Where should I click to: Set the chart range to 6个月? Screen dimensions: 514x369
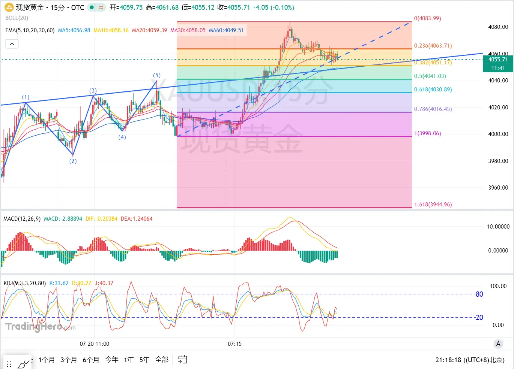click(91, 360)
